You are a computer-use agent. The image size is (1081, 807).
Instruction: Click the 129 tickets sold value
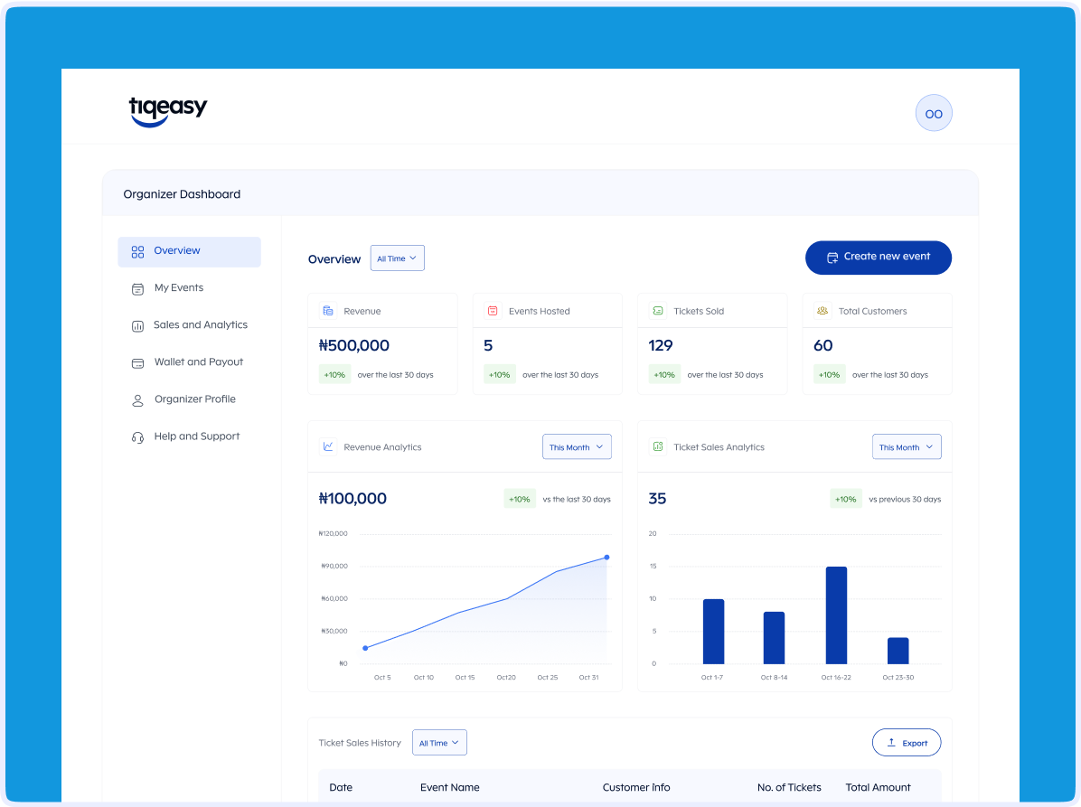click(661, 345)
